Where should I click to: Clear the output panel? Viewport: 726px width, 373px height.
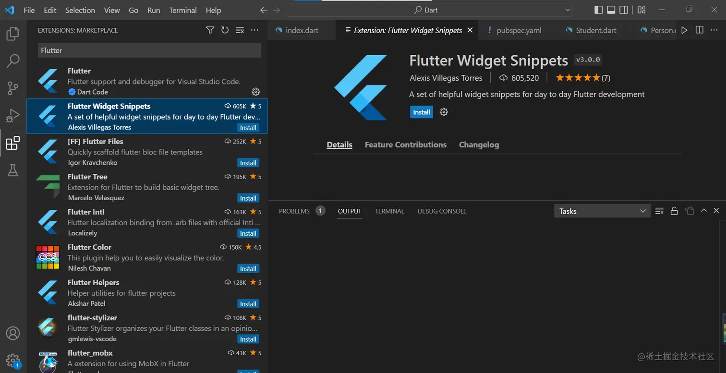tap(660, 211)
